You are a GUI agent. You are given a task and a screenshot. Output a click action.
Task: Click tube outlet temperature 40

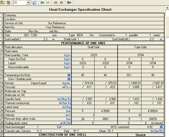(x=153, y=75)
